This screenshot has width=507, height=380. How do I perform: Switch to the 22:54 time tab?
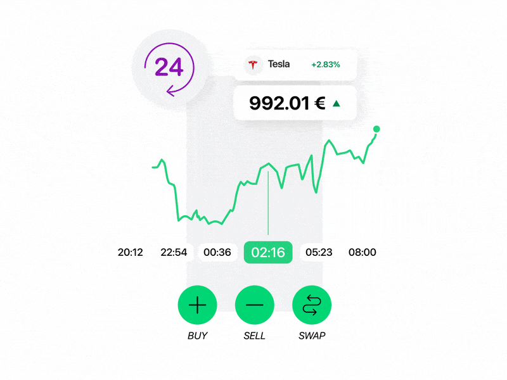click(172, 252)
